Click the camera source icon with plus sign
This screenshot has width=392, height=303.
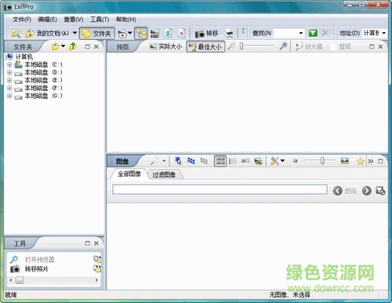tap(122, 34)
